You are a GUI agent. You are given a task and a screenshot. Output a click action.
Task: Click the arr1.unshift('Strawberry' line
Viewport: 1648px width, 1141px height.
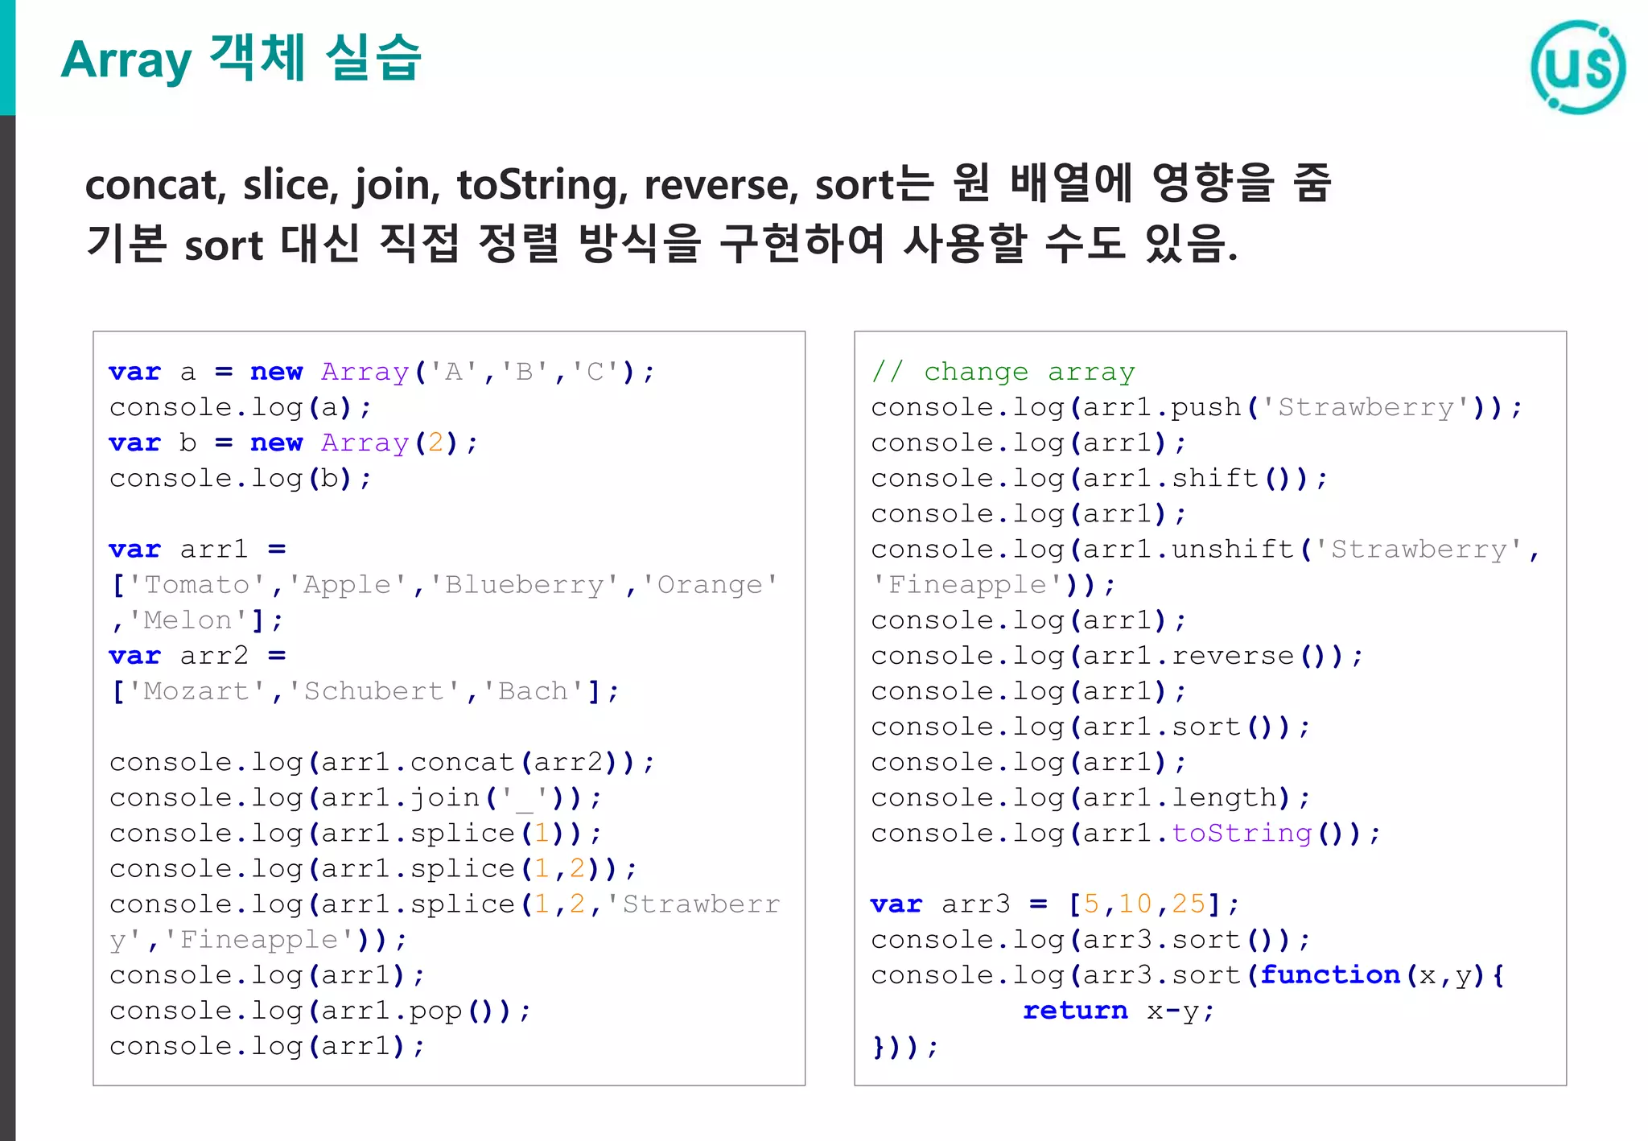(x=1205, y=550)
